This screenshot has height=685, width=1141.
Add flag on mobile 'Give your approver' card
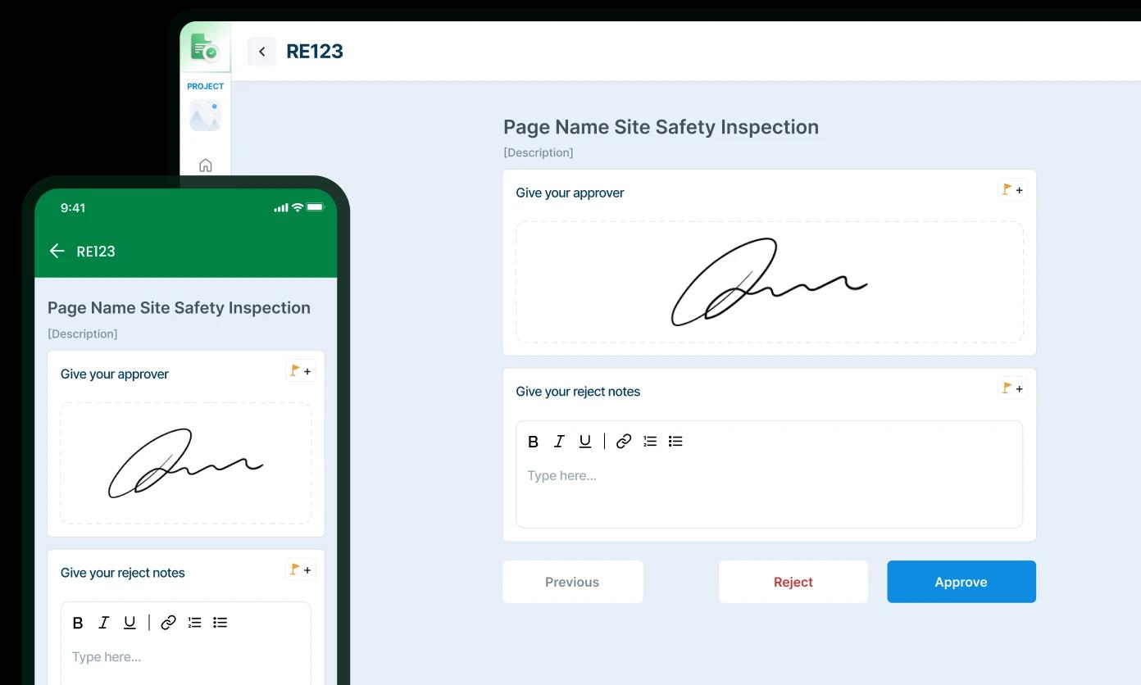pos(300,371)
